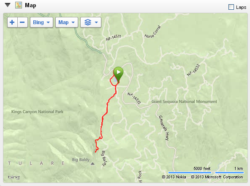Collapse the Map panel triangle

click(x=8, y=5)
